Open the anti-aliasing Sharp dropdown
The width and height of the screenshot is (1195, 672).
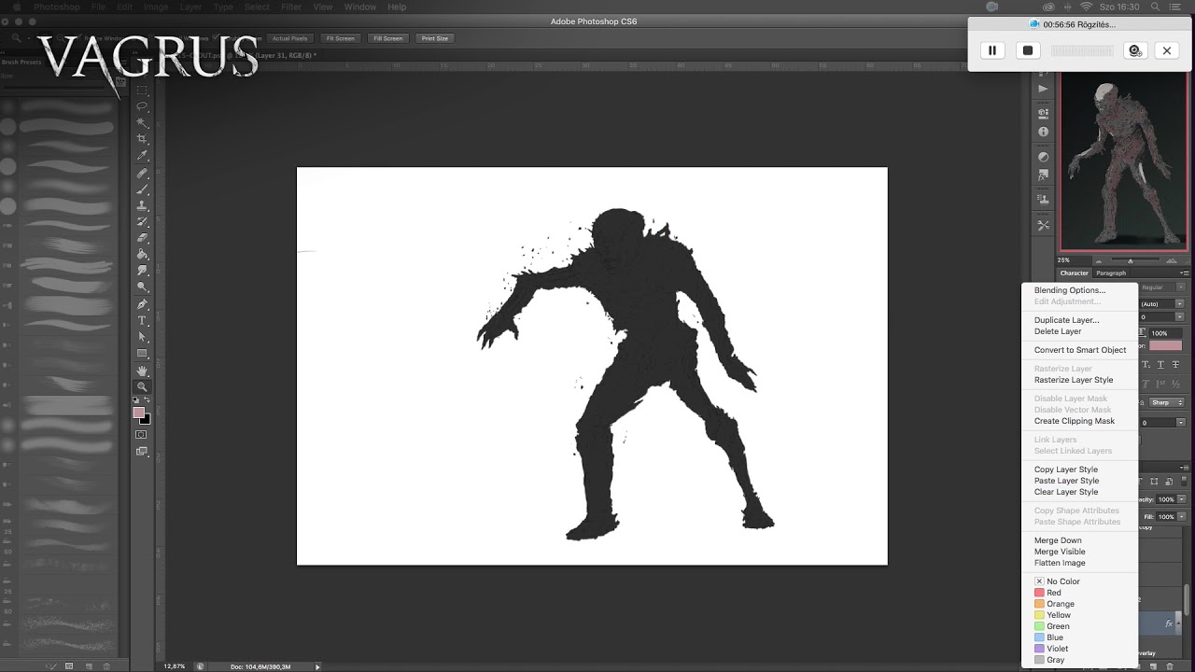[1167, 402]
